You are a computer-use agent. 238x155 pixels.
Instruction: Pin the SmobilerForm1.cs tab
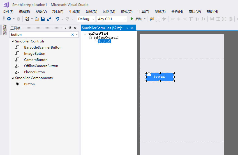point(127,28)
